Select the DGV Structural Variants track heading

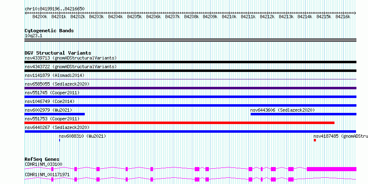click(x=58, y=53)
